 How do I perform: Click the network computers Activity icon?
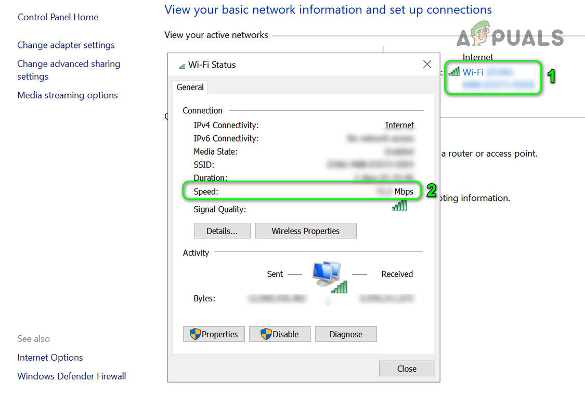click(329, 276)
